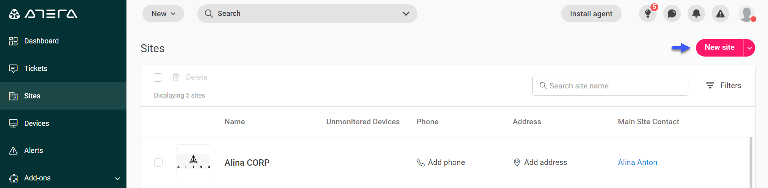The image size is (768, 188).
Task: Open Tickets in the sidebar
Action: click(x=36, y=69)
